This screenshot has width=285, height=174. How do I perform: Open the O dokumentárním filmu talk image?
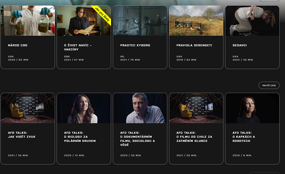(x=140, y=108)
